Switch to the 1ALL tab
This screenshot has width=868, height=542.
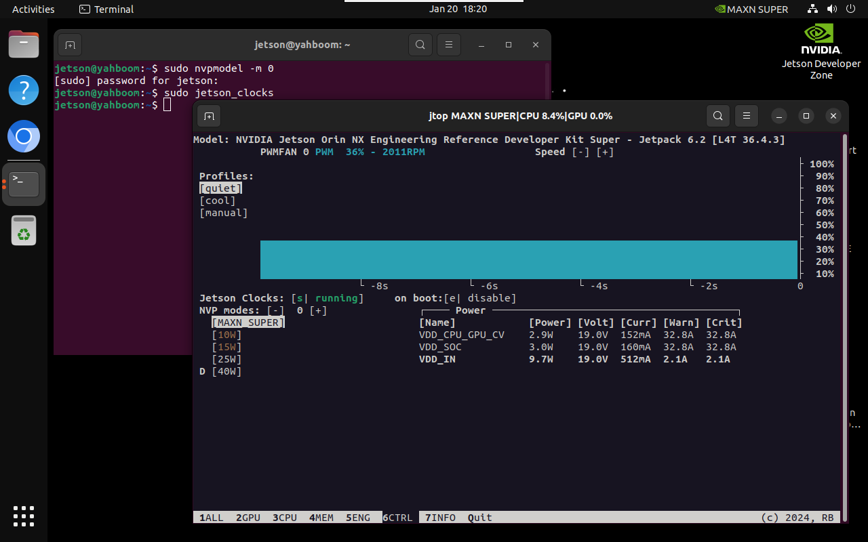[211, 518]
